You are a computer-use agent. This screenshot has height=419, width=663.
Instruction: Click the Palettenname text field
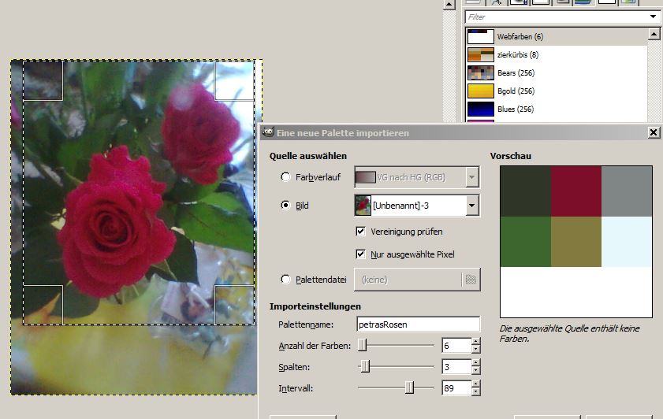pos(417,324)
